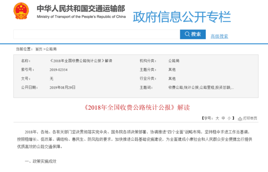Screen dimensions: 268x172
Task: Click the index number 2019-02354
Action: coord(59,70)
